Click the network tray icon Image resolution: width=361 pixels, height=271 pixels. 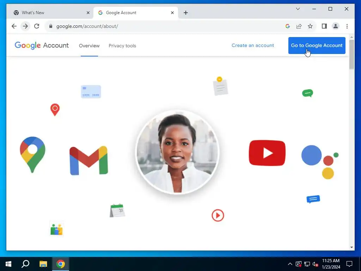(x=307, y=264)
